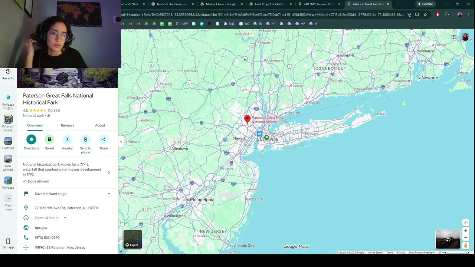
Task: Open the BigC bookmark
Action: pos(229,24)
